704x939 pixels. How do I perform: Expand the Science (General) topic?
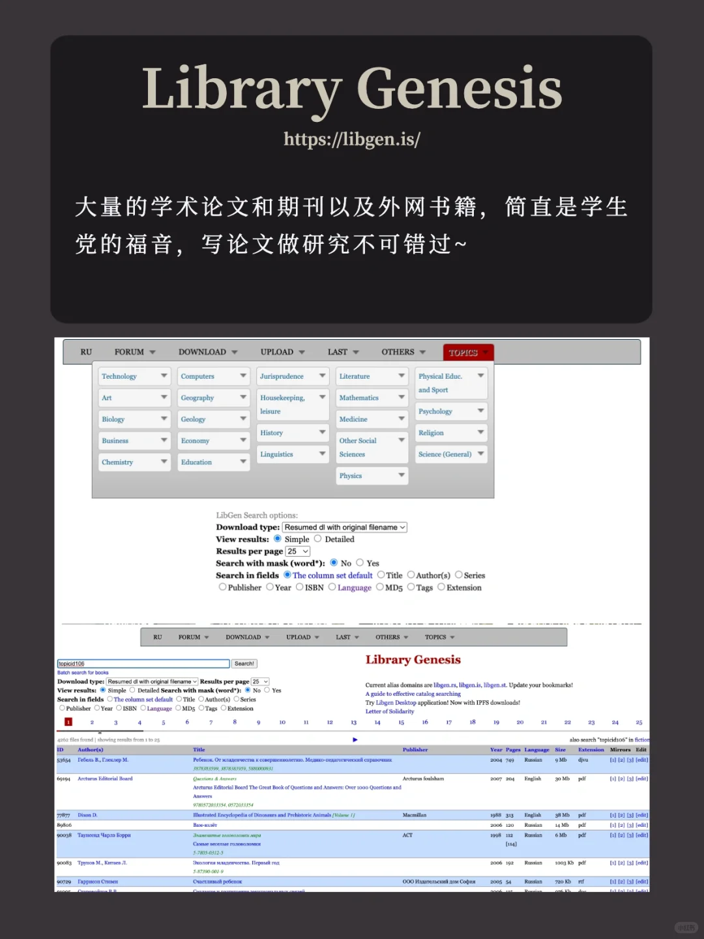coord(451,455)
